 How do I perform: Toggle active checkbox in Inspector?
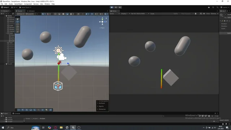point(226,14)
